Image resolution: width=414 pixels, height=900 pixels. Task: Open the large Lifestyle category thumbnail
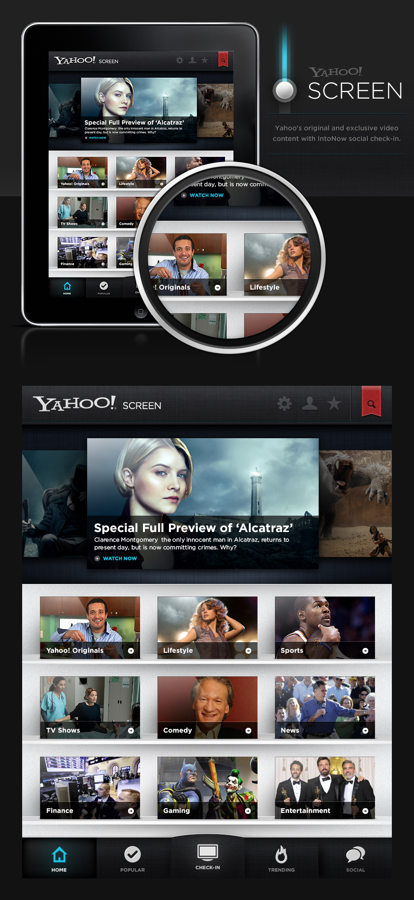[207, 628]
